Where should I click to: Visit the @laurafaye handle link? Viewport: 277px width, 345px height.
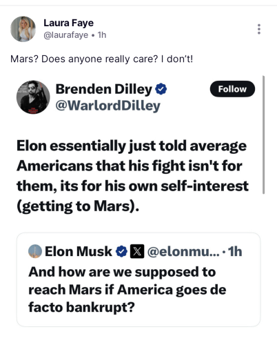[65, 35]
